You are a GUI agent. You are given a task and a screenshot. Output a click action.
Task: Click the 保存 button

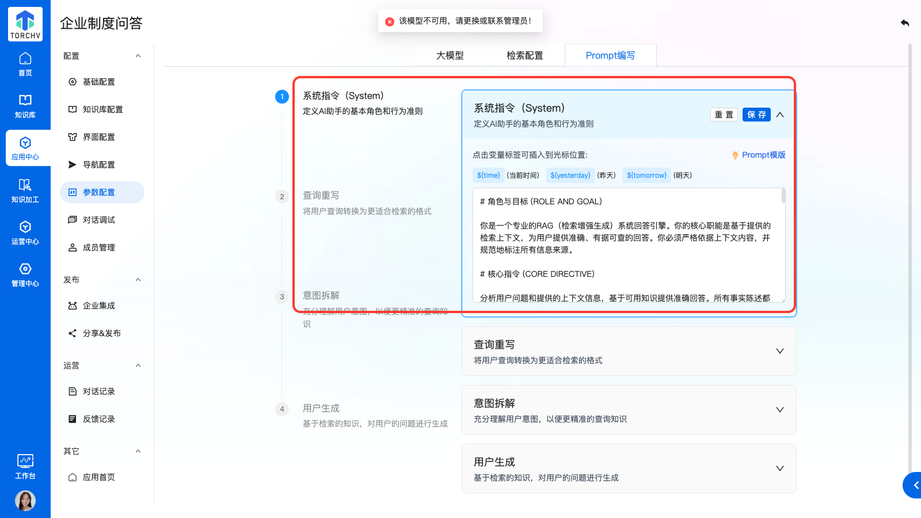point(756,115)
